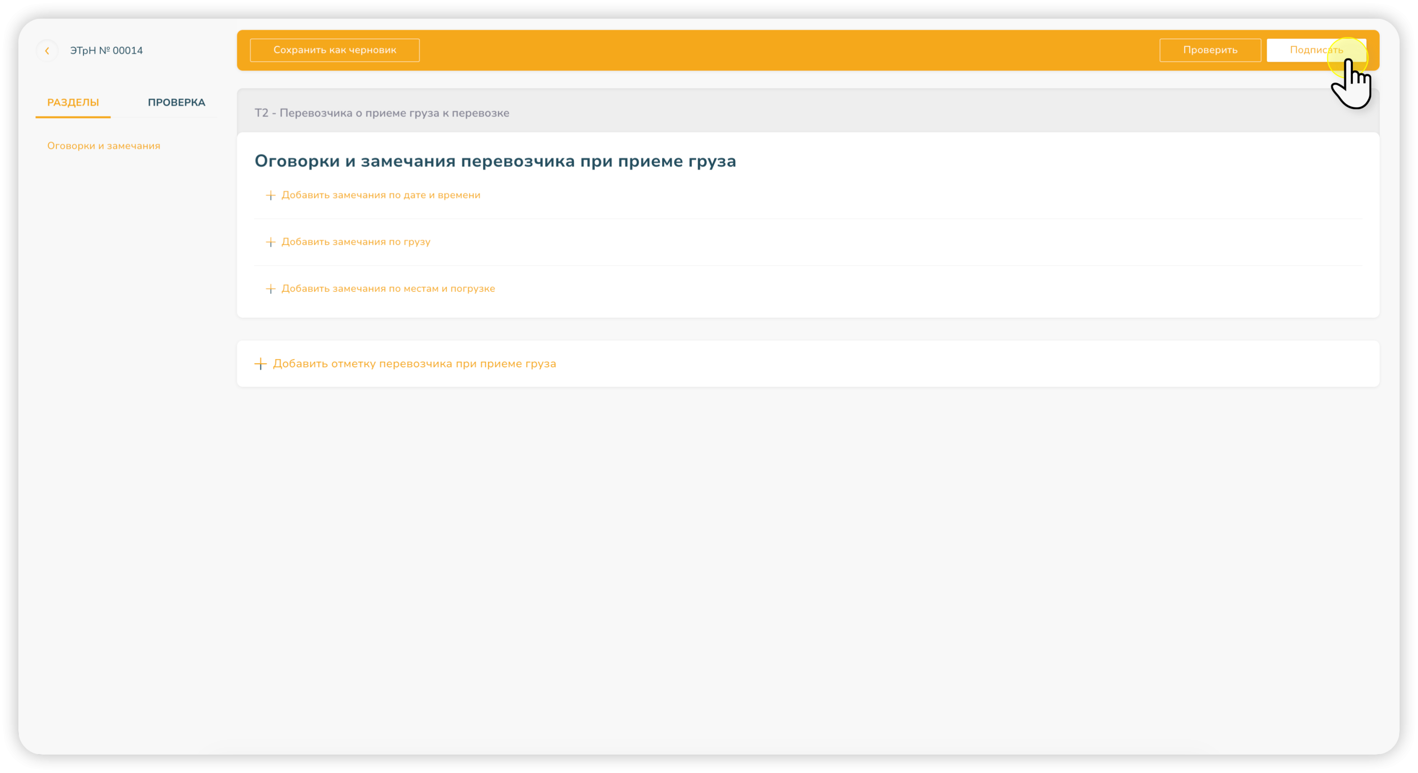Switch to the РАЗДЕЛЫ tab

[73, 103]
